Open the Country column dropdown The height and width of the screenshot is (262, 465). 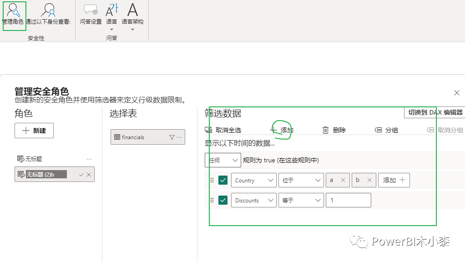[253, 181]
